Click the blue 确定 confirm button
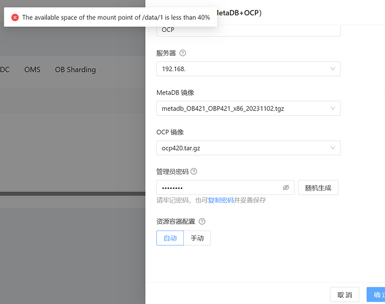Screen dimensions: 385x304 376,295
